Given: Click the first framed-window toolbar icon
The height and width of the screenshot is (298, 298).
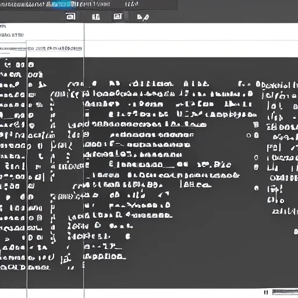Looking at the screenshot, I should tap(70, 17).
